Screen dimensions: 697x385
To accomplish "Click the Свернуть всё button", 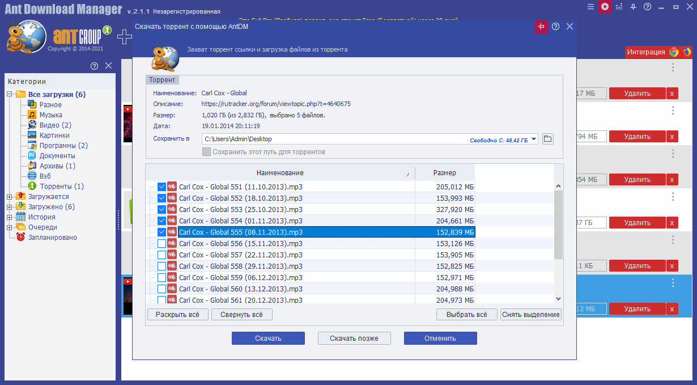I will [x=242, y=315].
